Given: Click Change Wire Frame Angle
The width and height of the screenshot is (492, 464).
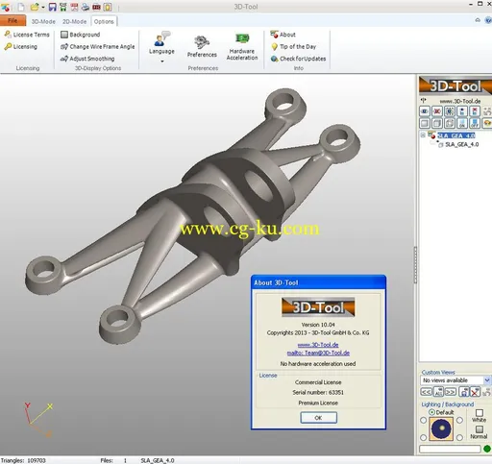Looking at the screenshot, I should (x=98, y=46).
